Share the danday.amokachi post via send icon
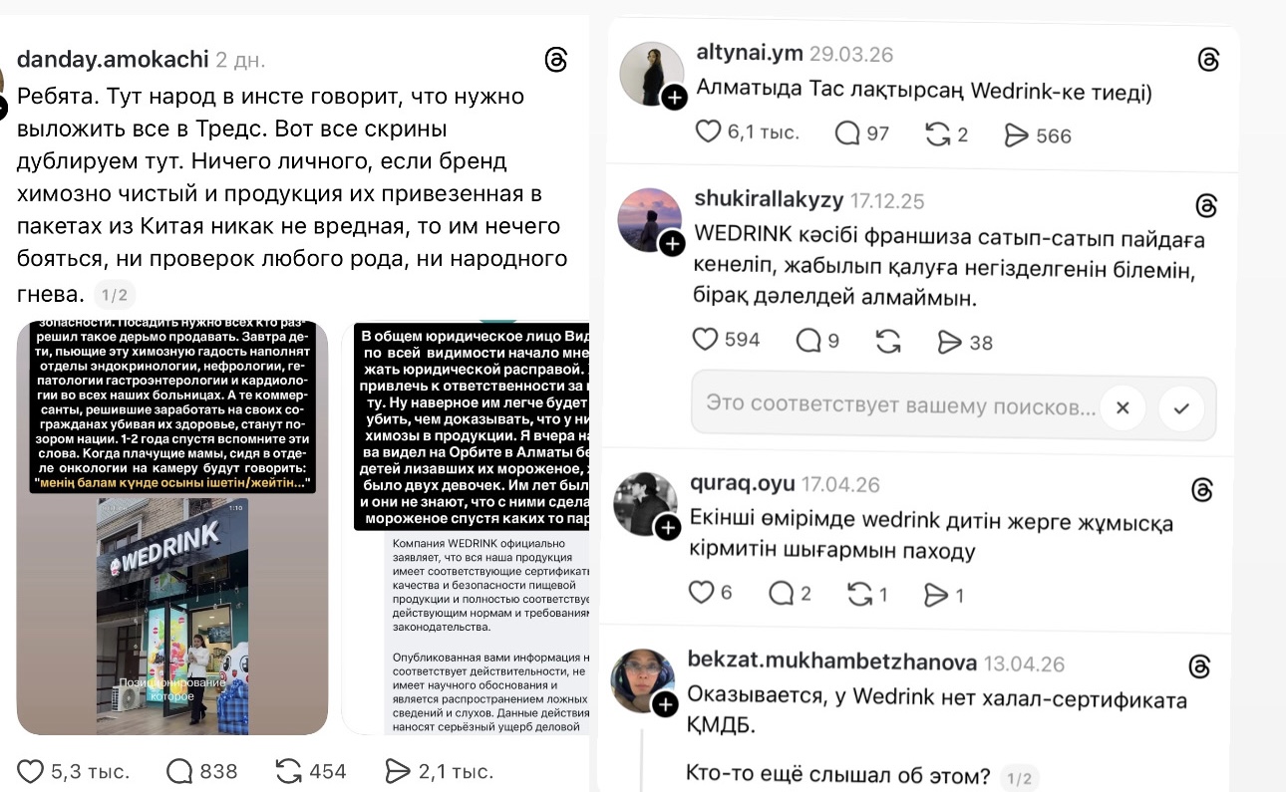This screenshot has height=792, width=1286. (398, 771)
